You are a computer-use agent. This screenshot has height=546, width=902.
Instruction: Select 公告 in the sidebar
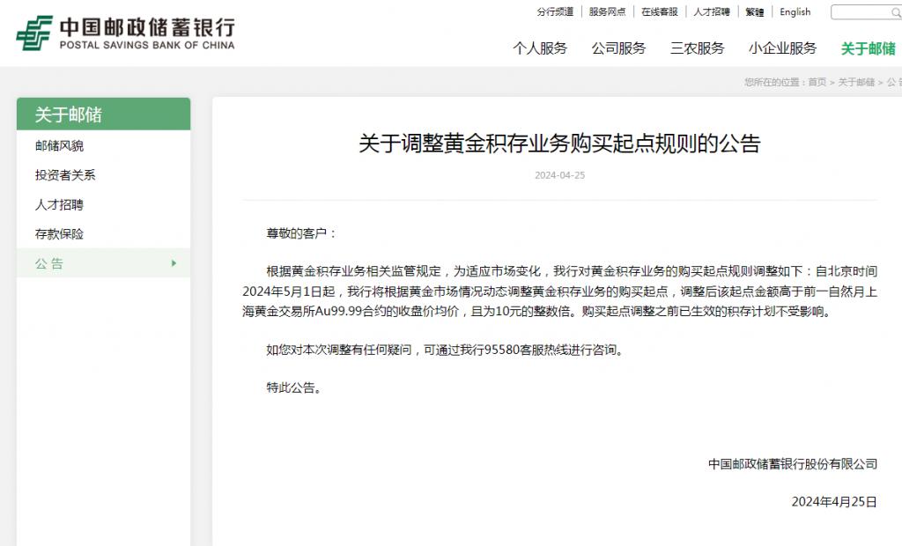pyautogui.click(x=104, y=263)
